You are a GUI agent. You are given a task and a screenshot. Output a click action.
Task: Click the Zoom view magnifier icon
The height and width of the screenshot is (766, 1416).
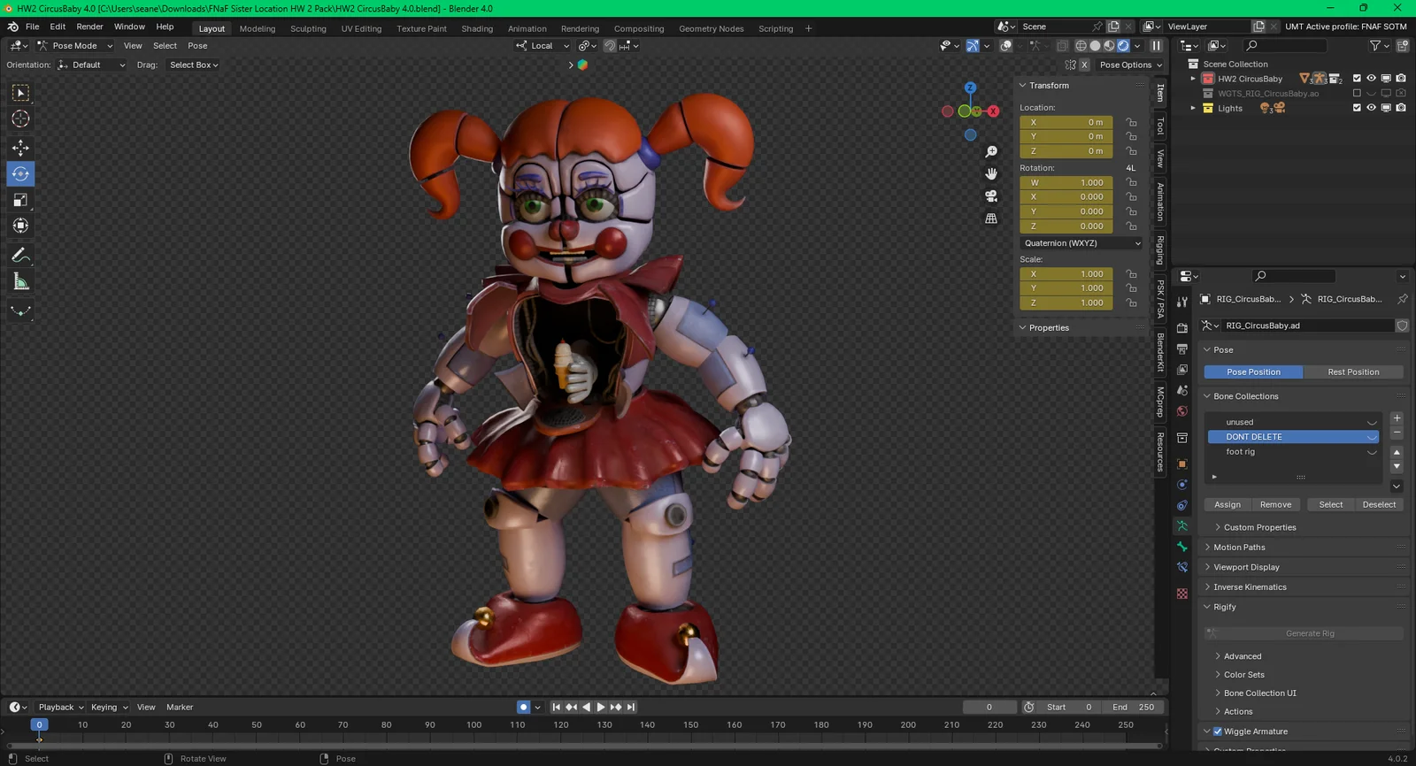991,152
